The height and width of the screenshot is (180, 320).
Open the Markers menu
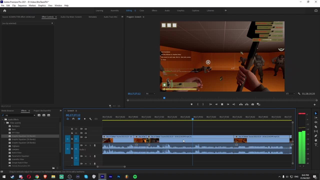pos(32,5)
